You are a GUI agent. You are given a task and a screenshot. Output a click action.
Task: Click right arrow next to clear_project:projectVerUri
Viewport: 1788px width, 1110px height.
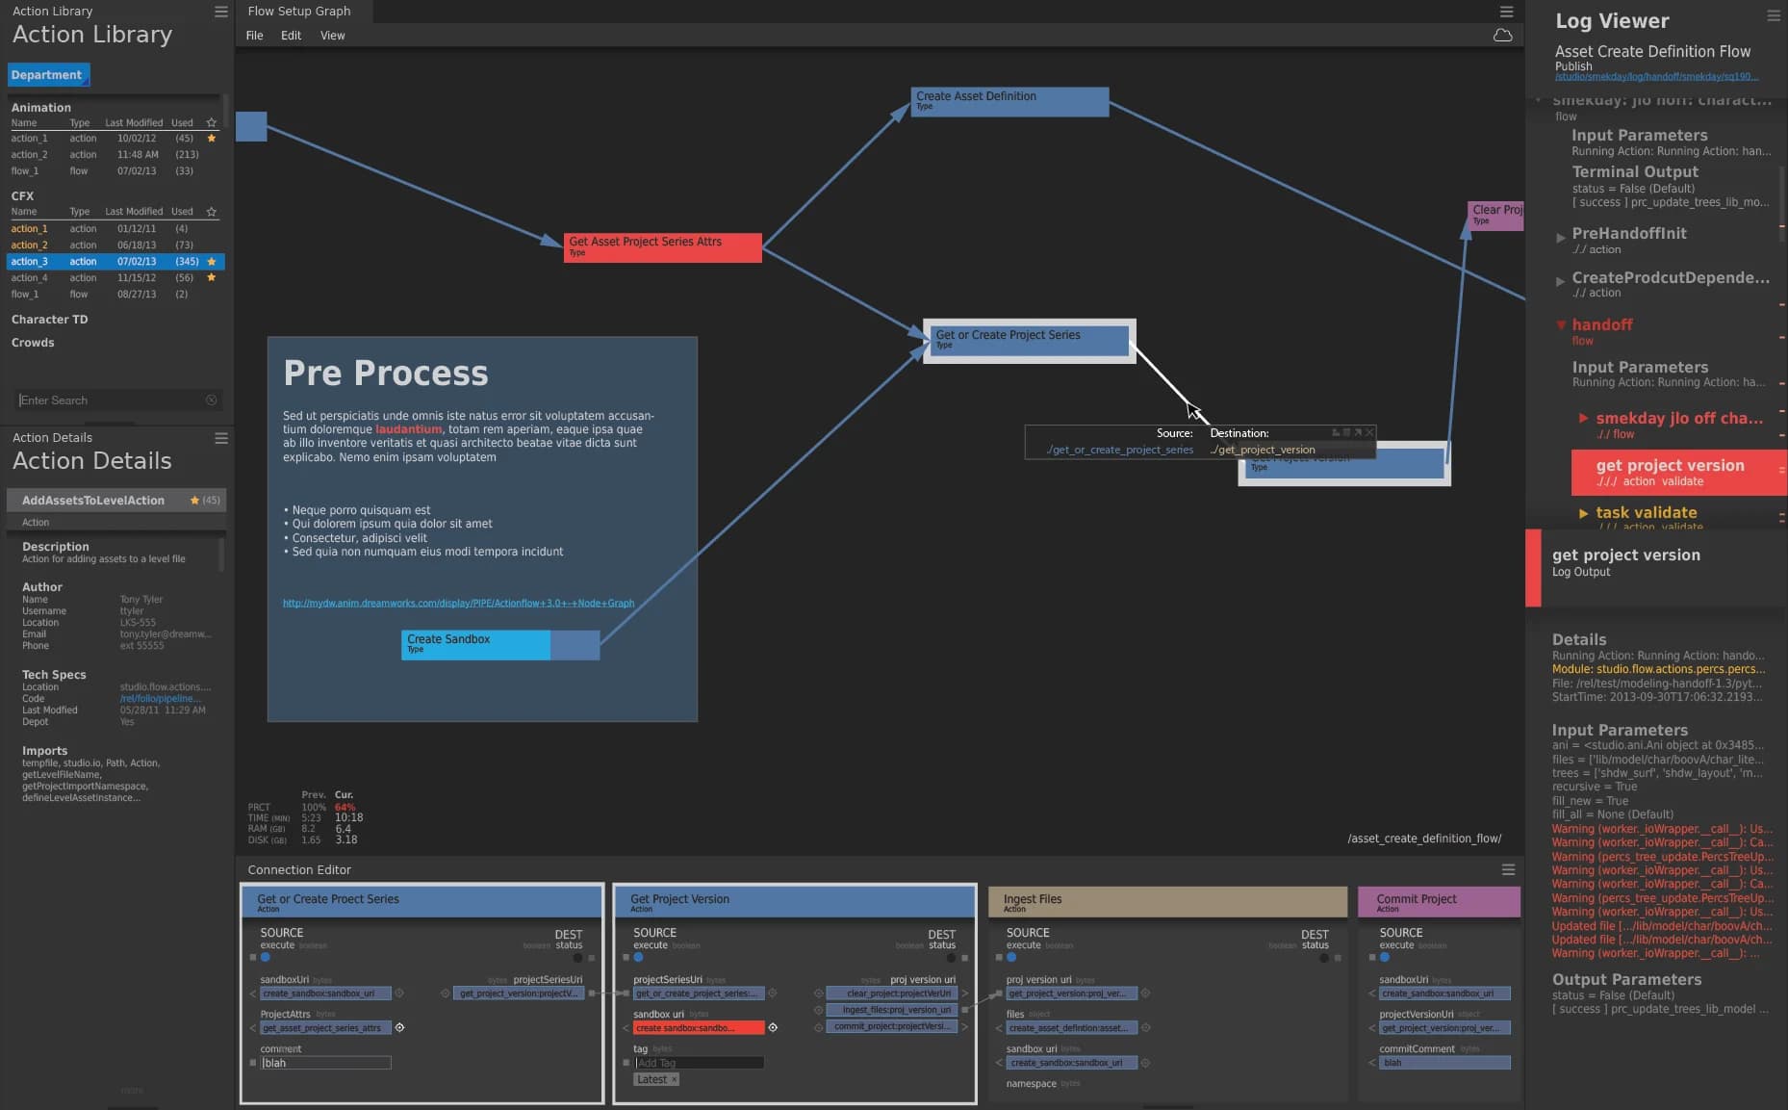click(964, 994)
